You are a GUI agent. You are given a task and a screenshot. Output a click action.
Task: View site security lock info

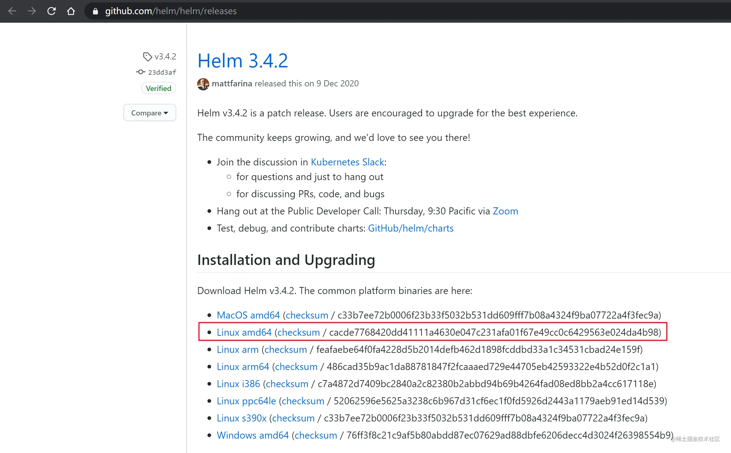click(x=95, y=11)
